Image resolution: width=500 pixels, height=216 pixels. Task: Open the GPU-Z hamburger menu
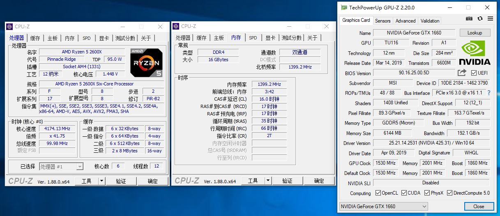490,18
